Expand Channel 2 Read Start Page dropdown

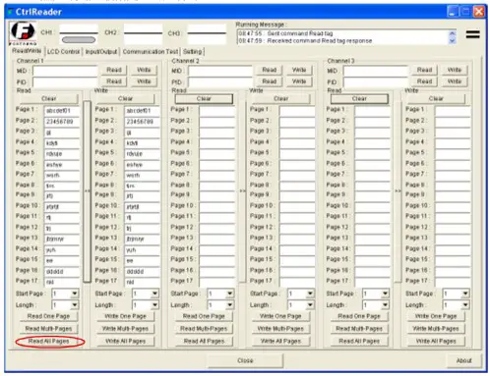coord(230,294)
